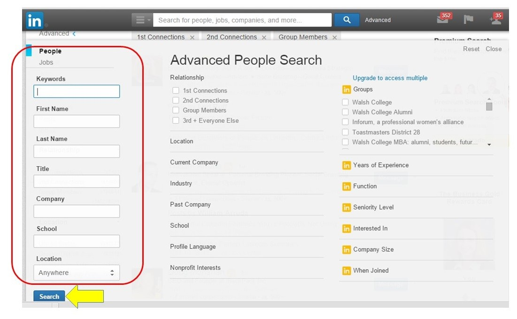This screenshot has height=319, width=517.
Task: Check the 3rd + Everyone Else checkbox
Action: (x=176, y=120)
